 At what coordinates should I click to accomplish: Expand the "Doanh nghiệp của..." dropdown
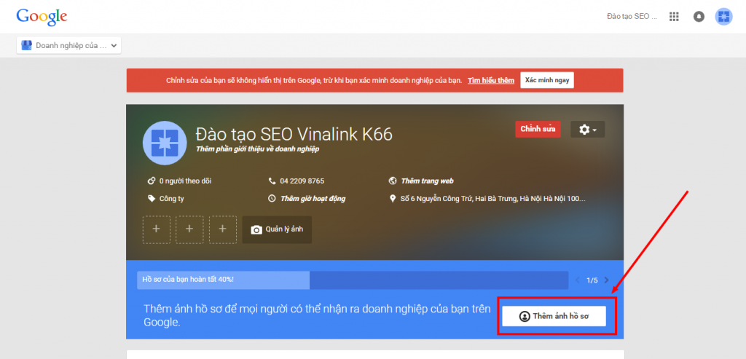point(68,45)
